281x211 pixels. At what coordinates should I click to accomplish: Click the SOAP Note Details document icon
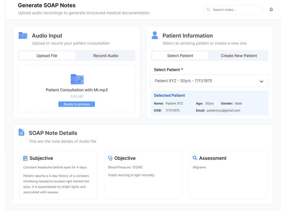21,132
